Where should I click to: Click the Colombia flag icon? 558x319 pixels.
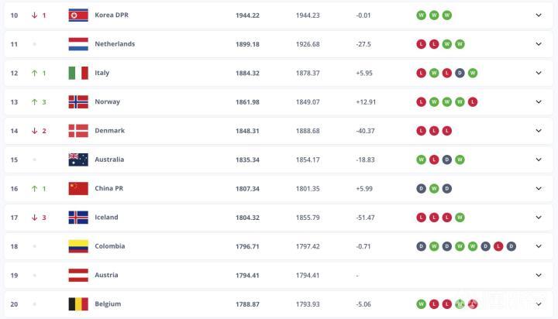click(78, 246)
